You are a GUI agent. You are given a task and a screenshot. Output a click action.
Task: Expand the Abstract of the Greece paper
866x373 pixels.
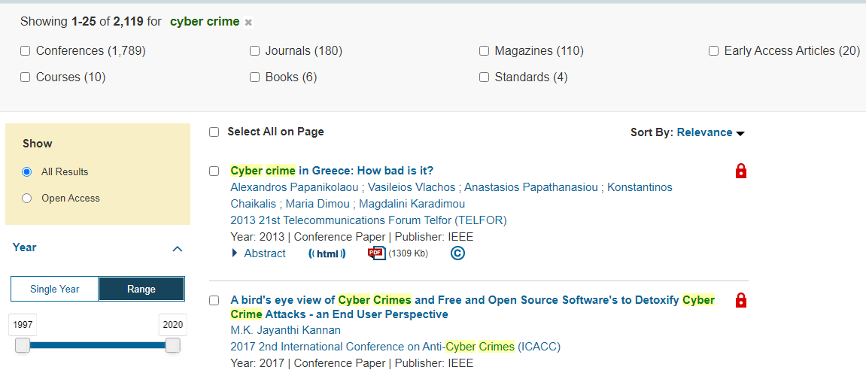tap(258, 253)
